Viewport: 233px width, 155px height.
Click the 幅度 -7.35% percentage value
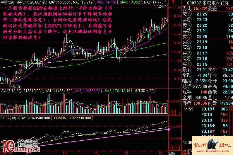click(x=195, y=81)
